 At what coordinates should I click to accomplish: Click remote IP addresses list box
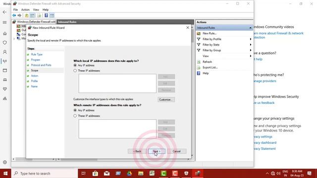click(x=117, y=129)
